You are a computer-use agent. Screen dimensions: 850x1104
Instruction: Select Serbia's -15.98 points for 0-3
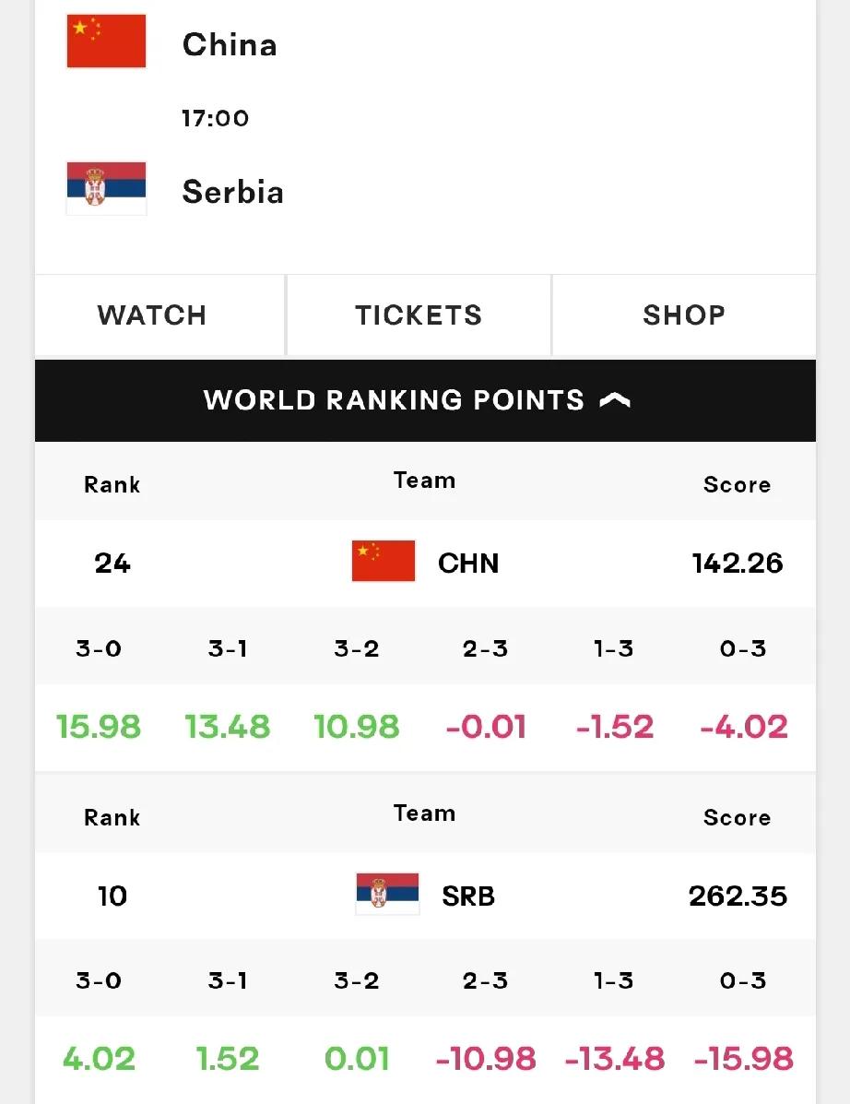click(x=744, y=1059)
